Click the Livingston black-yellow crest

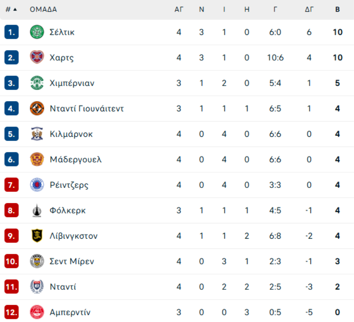[37, 236]
